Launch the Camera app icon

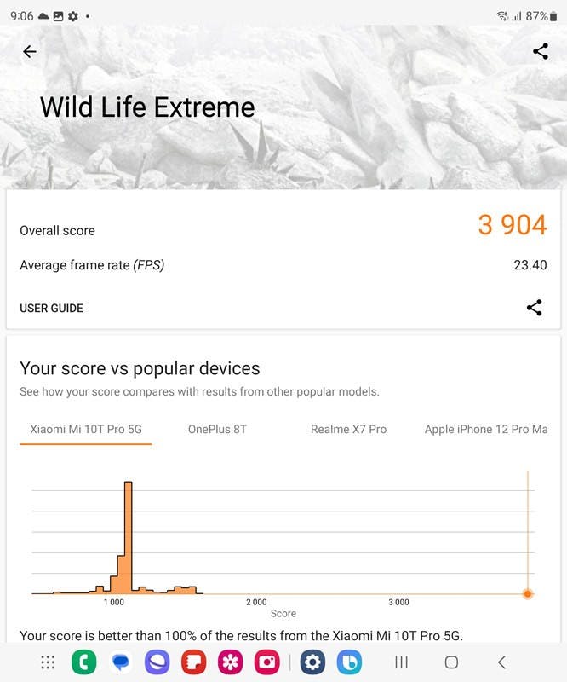coord(266,662)
